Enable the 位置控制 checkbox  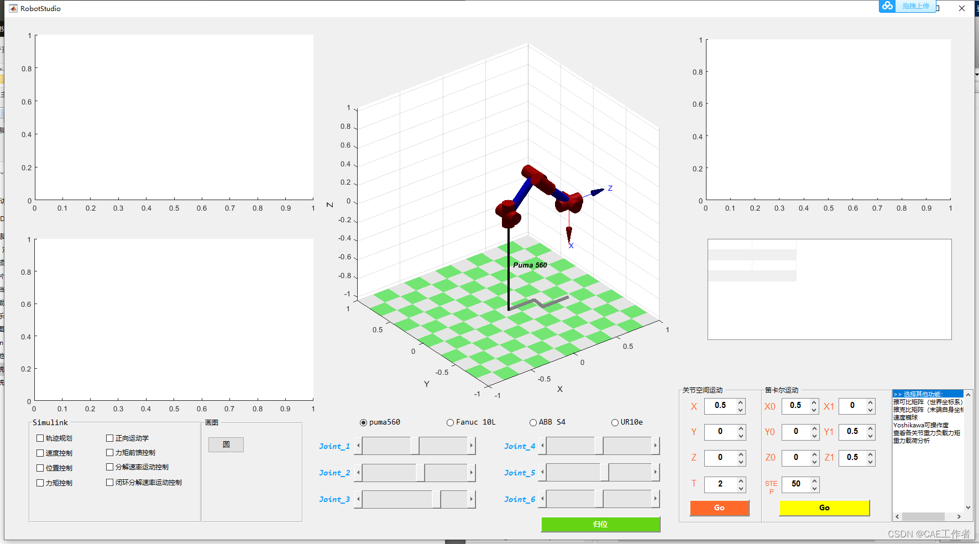tap(40, 468)
